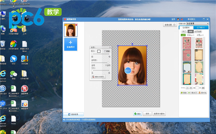
Task: Adjust the 羽化 feather slider handle
Action: pyautogui.click(x=92, y=70)
